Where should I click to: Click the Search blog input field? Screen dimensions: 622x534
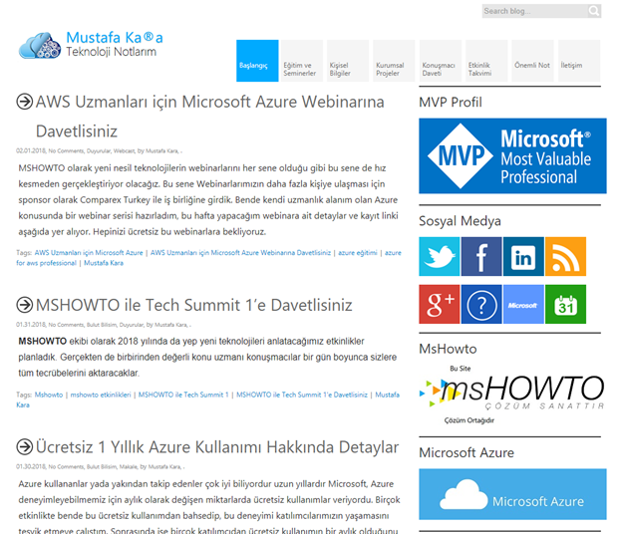pyautogui.click(x=535, y=11)
